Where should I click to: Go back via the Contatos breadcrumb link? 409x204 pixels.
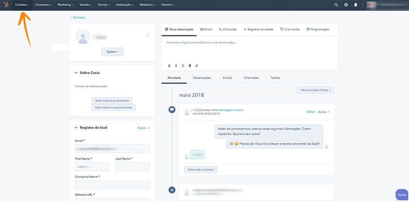78,17
